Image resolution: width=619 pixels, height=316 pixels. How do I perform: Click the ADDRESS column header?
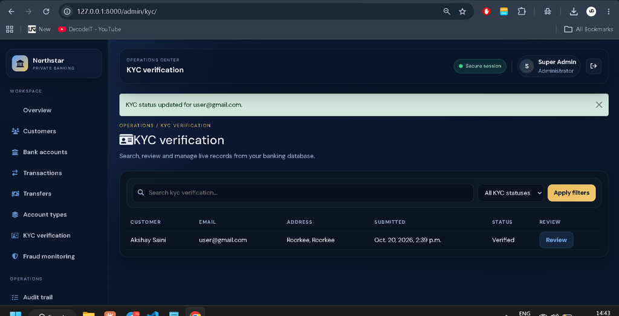coord(299,222)
